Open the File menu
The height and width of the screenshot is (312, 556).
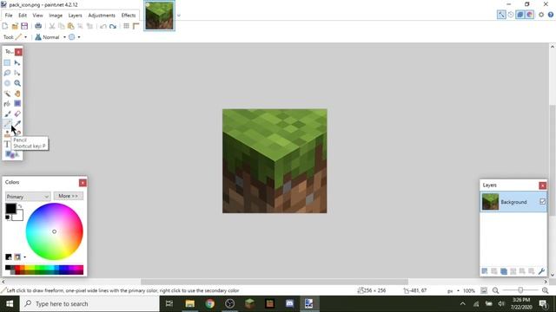9,16
